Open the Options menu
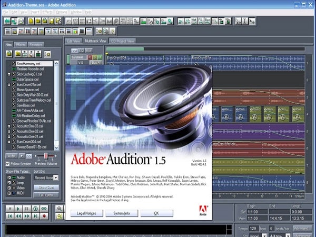The width and height of the screenshot is (316, 237). point(62,12)
